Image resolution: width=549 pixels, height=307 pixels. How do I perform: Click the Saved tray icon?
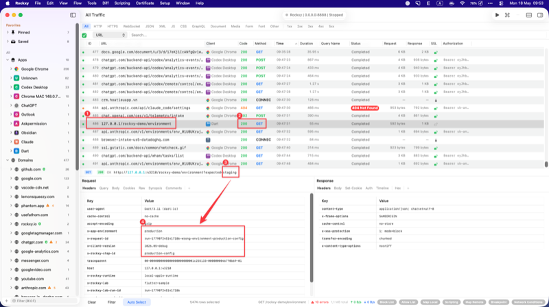13,41
